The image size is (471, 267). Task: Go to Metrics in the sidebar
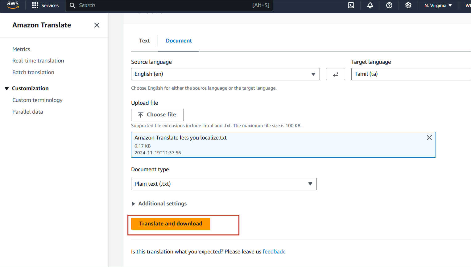21,49
